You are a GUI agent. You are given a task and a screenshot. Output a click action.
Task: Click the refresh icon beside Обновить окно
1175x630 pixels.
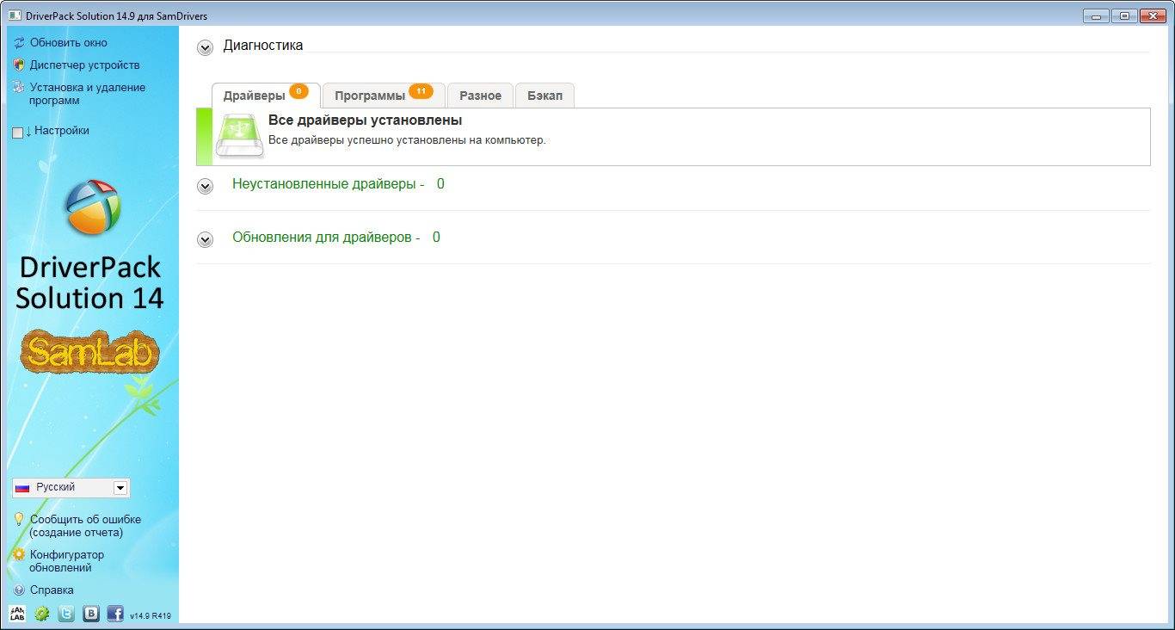pyautogui.click(x=19, y=42)
